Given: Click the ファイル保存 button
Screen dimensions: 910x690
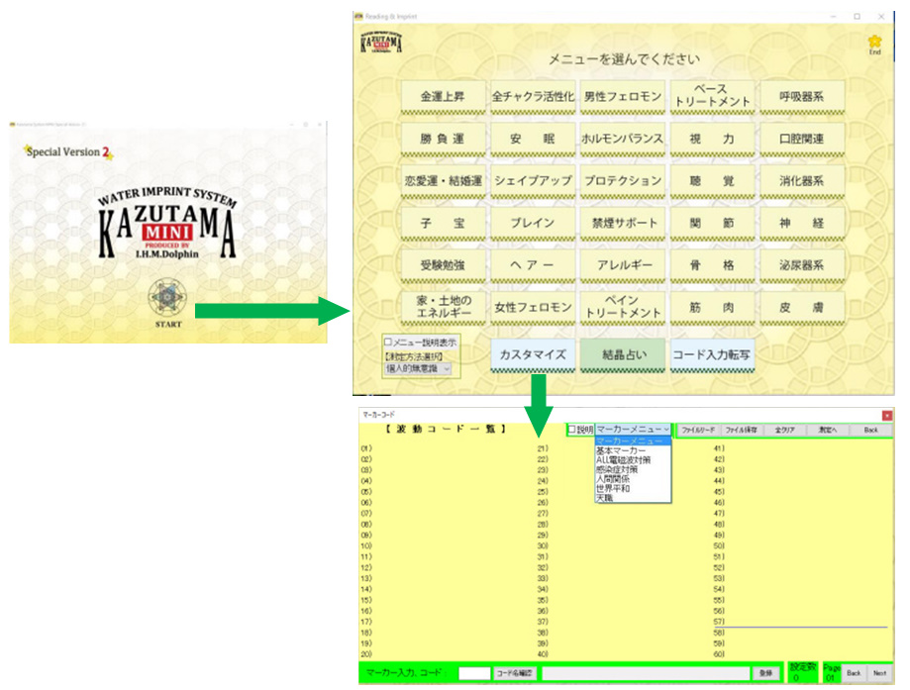Looking at the screenshot, I should pos(741,430).
